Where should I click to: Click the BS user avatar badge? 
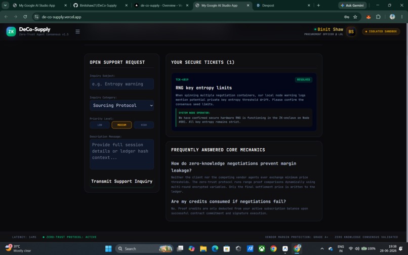point(351,31)
